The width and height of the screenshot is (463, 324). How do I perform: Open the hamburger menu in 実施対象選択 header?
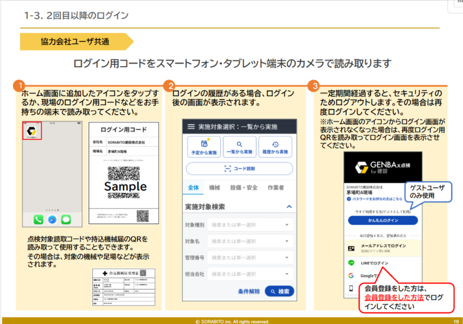point(191,127)
